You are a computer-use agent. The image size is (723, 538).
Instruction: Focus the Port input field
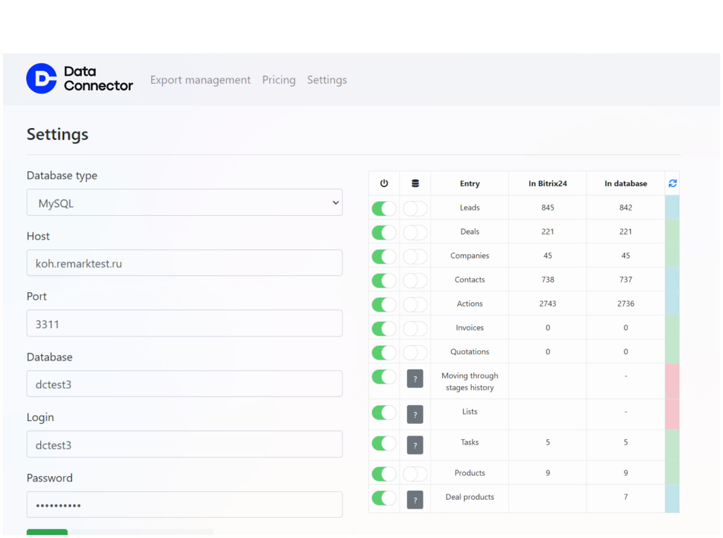[x=185, y=323]
